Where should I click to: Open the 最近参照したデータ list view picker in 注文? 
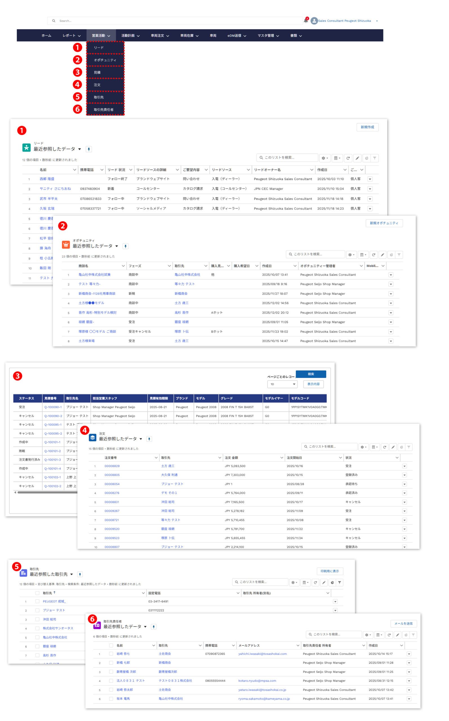point(141,439)
